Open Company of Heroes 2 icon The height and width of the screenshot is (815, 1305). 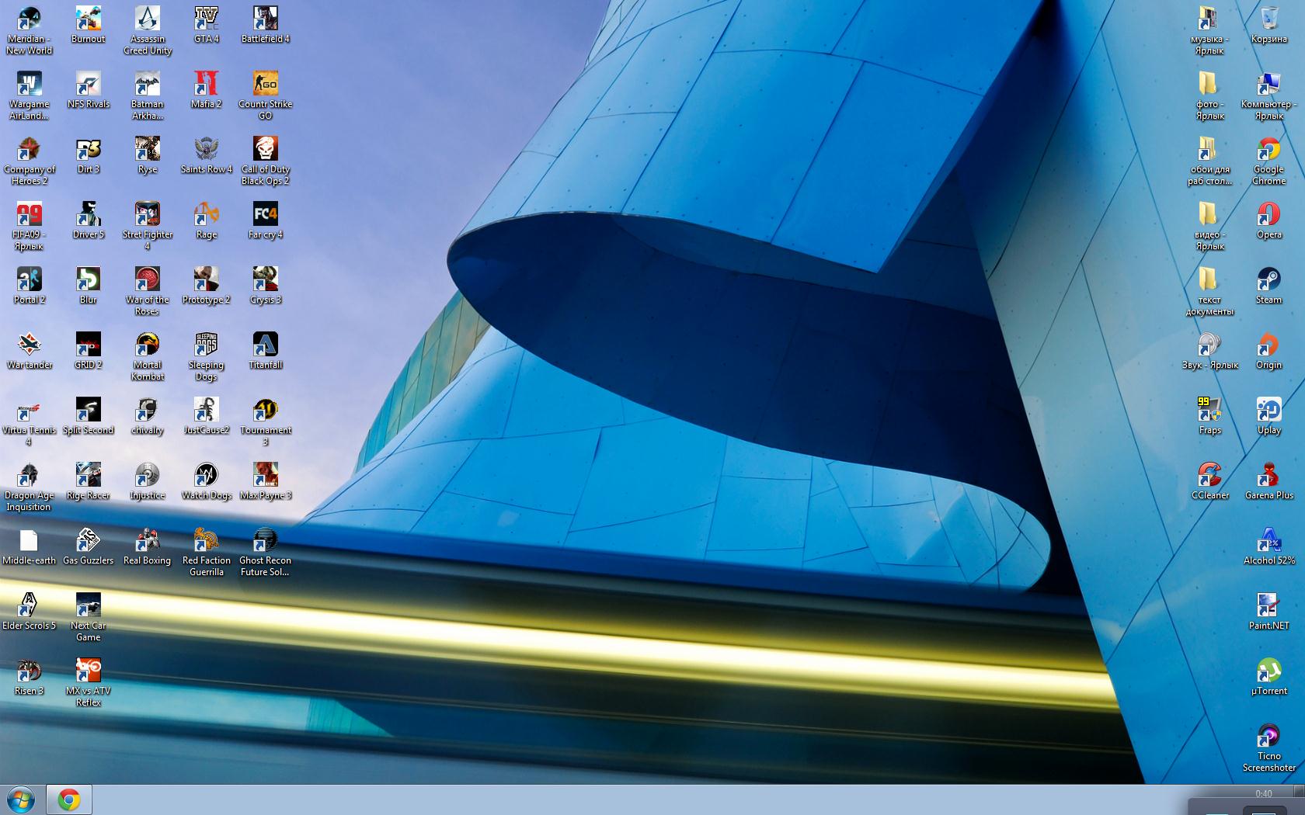[x=29, y=161]
